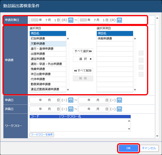Viewport: 162px width, 155px height.
Task: Close the 勤怠届出書検索条件 dialog with X
Action: point(157,5)
